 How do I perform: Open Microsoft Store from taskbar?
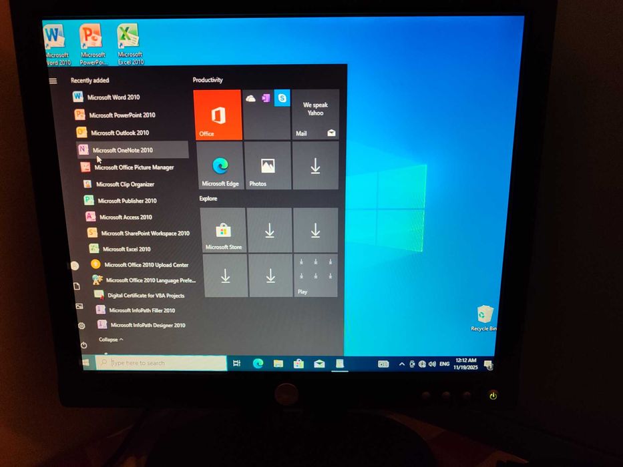tap(298, 364)
